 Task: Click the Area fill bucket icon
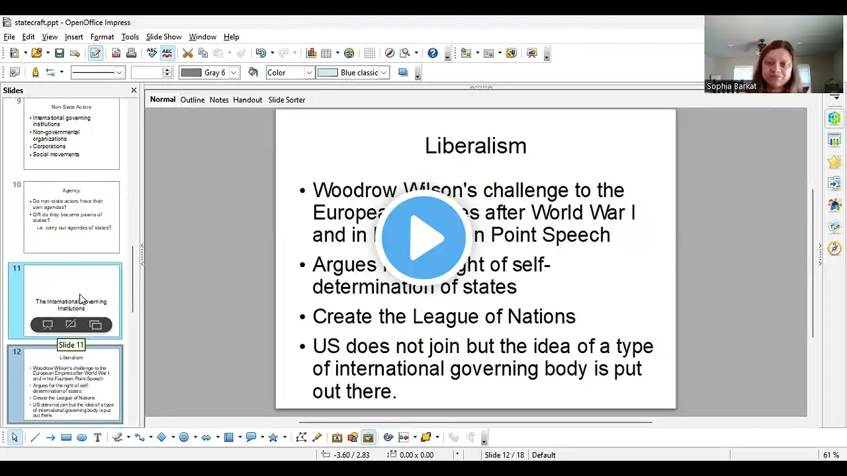tap(253, 73)
